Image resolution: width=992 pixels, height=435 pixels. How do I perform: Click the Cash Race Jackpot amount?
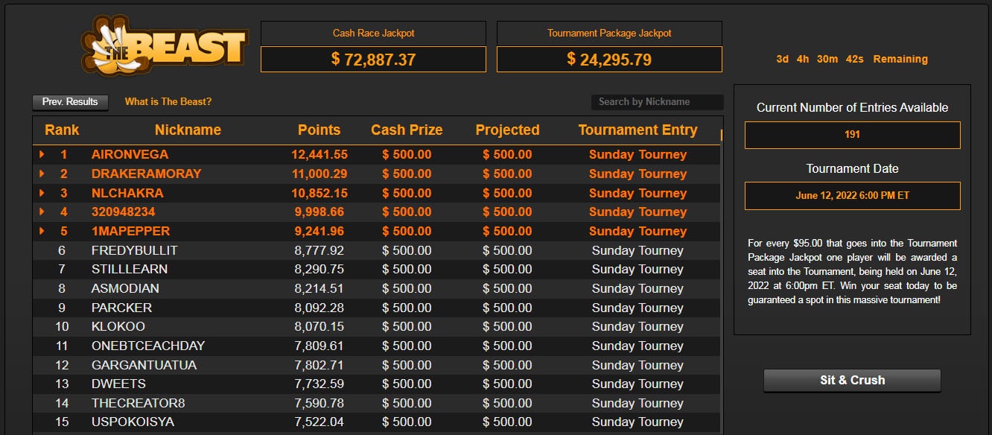click(x=373, y=60)
